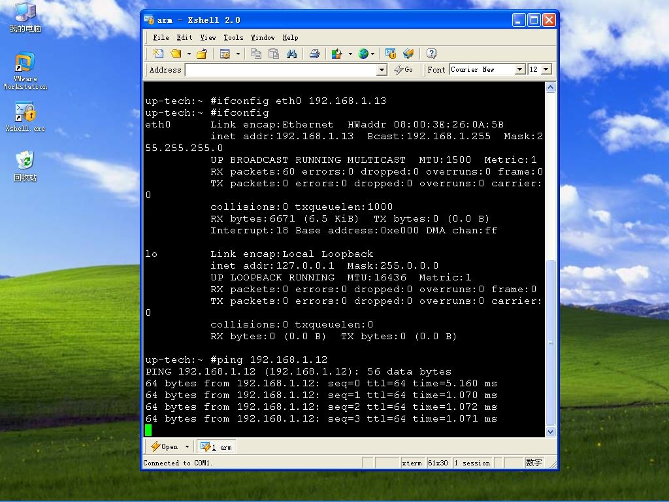
Task: Click the Open session folder icon
Action: tap(176, 54)
